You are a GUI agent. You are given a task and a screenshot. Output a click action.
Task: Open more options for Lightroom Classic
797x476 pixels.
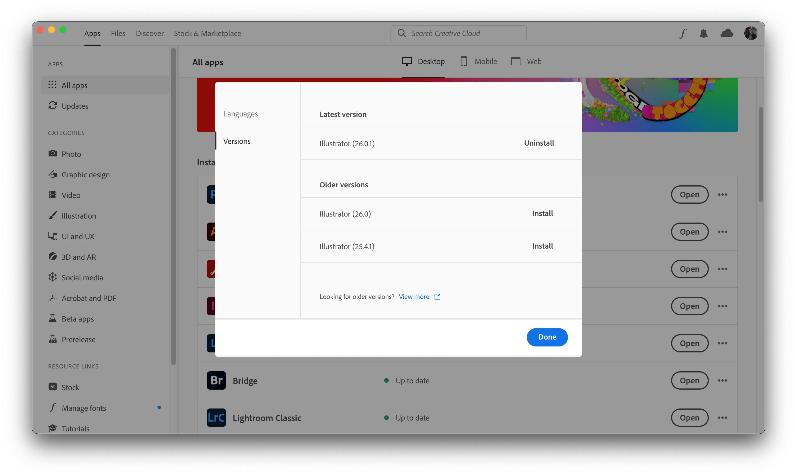pos(722,418)
